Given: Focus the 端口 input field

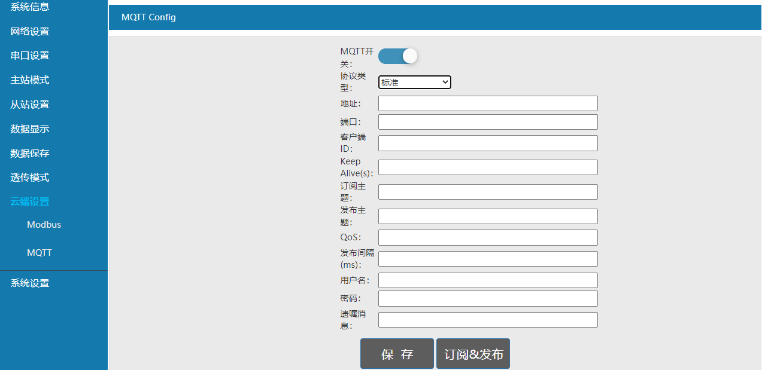Looking at the screenshot, I should (x=488, y=122).
